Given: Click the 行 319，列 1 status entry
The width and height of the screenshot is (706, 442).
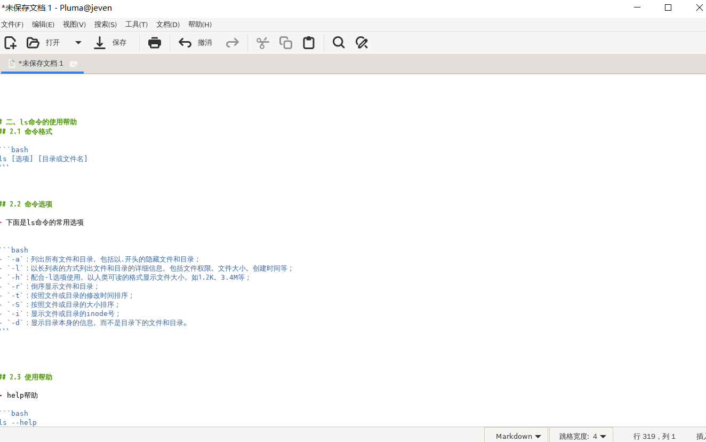Looking at the screenshot, I should tap(654, 436).
